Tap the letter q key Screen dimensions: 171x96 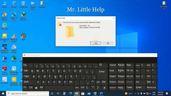coord(32,71)
